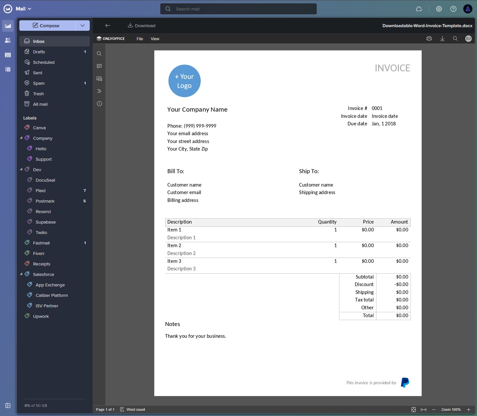Click the mail search input field
The height and width of the screenshot is (416, 477).
point(238,9)
